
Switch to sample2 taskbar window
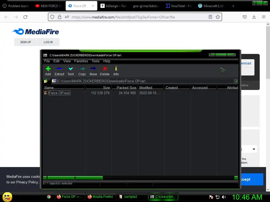click(x=132, y=197)
